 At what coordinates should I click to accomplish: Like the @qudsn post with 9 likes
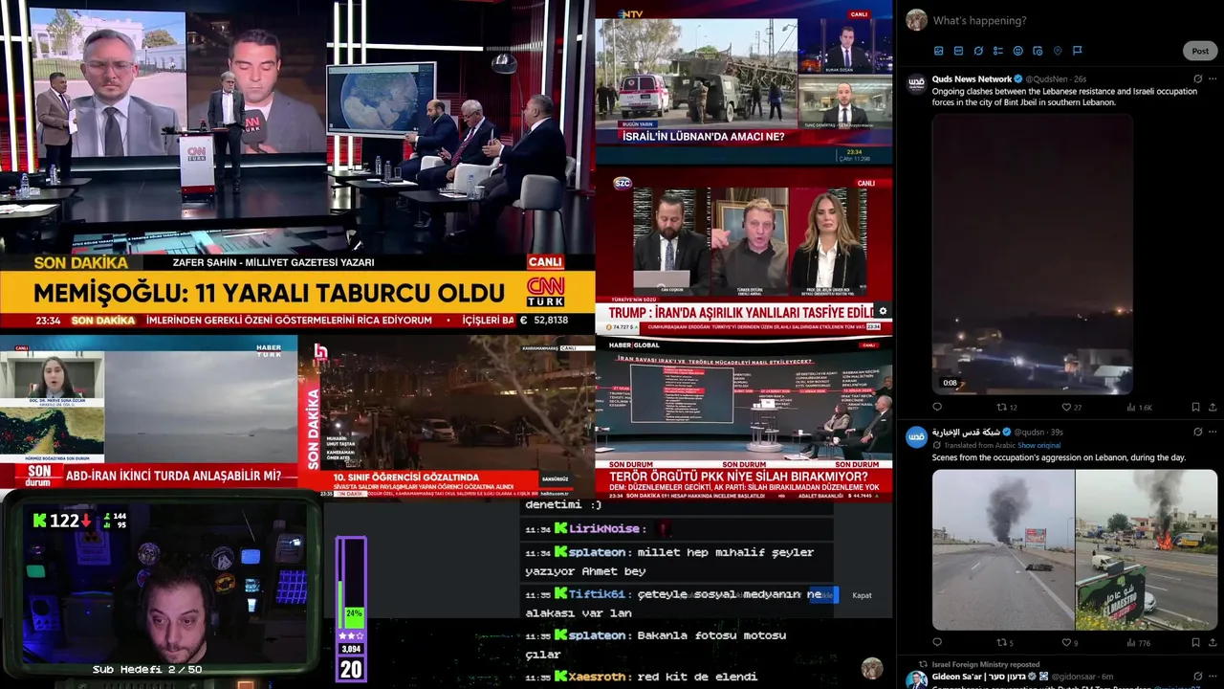pyautogui.click(x=1070, y=643)
